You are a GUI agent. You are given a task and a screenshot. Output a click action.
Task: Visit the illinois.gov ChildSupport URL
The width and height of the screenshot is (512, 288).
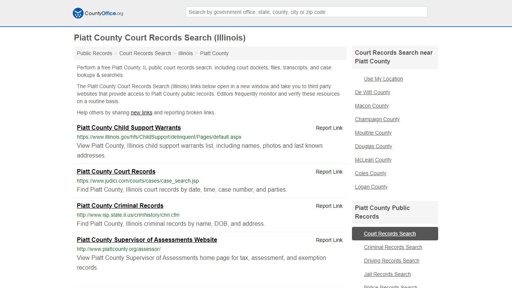point(159,137)
